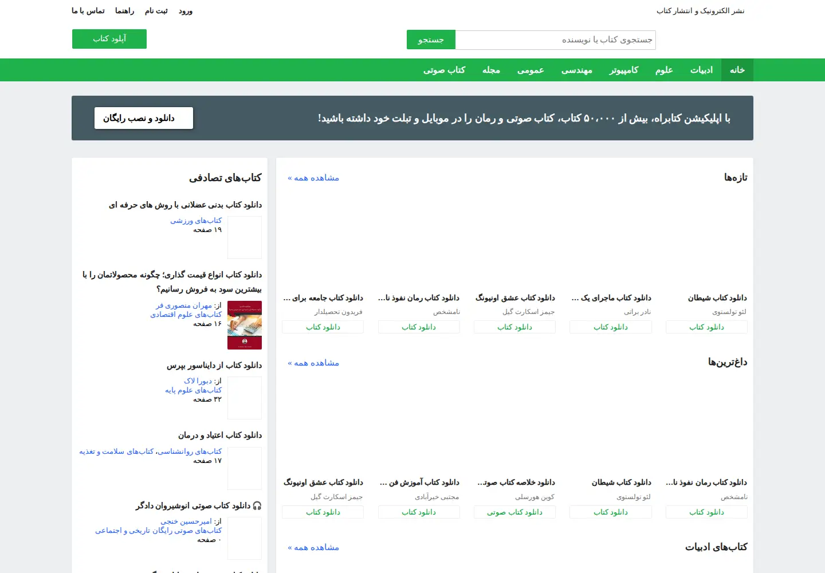825x573 pixels.
Task: Open sidebar book دانلود کتاب اعتیاد و درمان
Action: click(220, 435)
